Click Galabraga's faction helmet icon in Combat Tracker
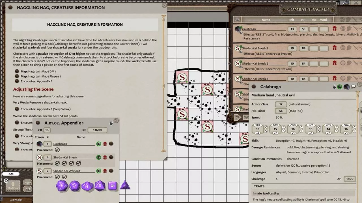 [334, 29]
